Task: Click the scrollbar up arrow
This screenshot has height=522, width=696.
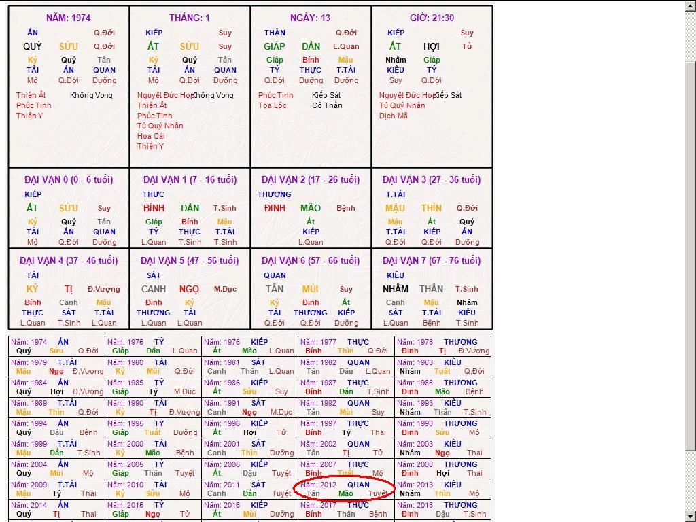Action: tap(691, 6)
